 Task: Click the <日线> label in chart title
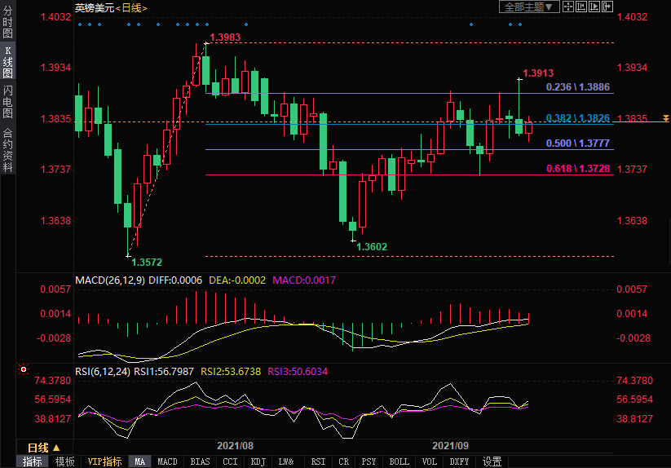(x=132, y=7)
